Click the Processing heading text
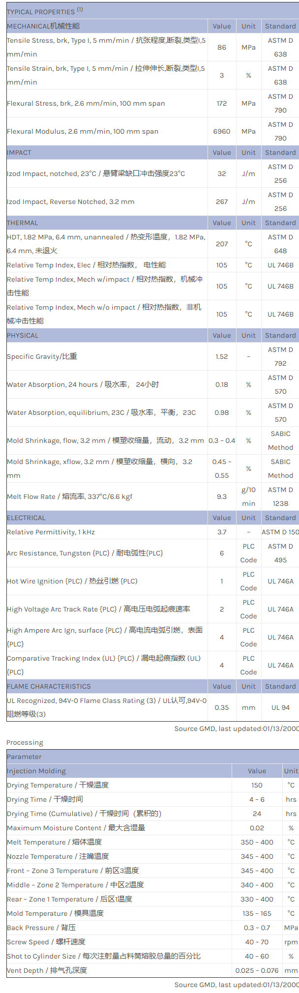 (x=25, y=742)
